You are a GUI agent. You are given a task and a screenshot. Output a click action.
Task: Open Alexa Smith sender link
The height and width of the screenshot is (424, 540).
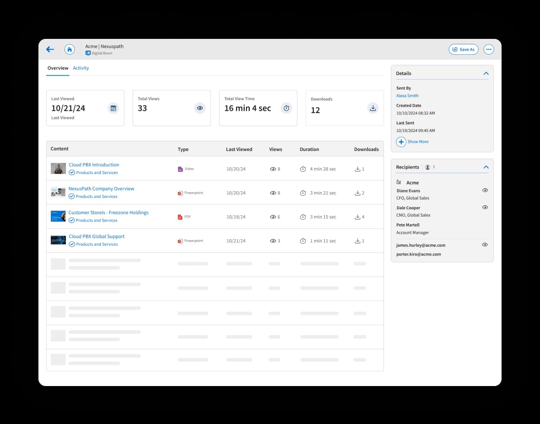click(407, 96)
